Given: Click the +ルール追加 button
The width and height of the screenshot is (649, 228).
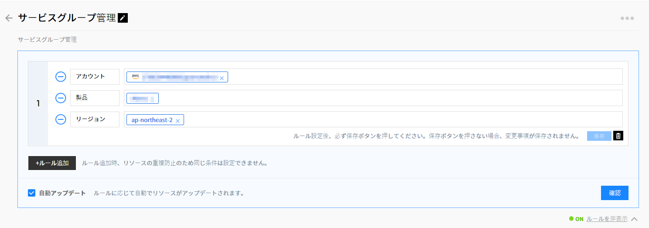Looking at the screenshot, I should (x=52, y=163).
